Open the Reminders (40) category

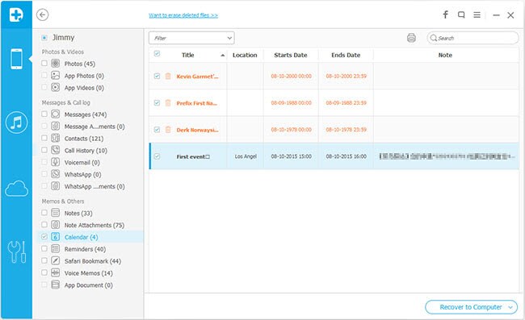pyautogui.click(x=85, y=249)
